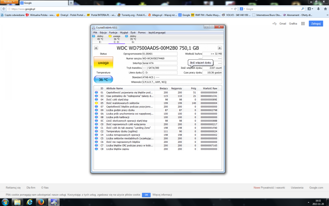Screen dimensions: 329x206
Task: Open the Firefox downloads arrow icon
Action: coord(318,9)
